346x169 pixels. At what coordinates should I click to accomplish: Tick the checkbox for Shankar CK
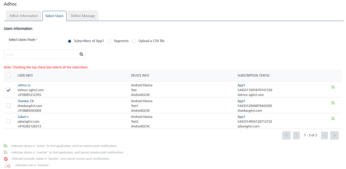click(x=8, y=106)
